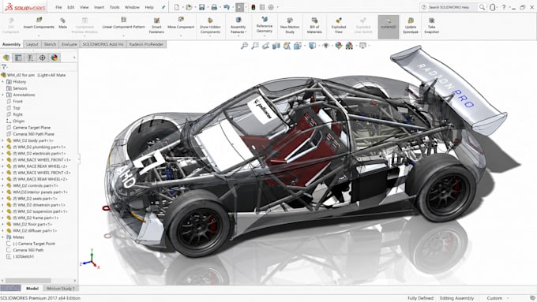
Task: Click the Print icon
Action: tap(214, 7)
